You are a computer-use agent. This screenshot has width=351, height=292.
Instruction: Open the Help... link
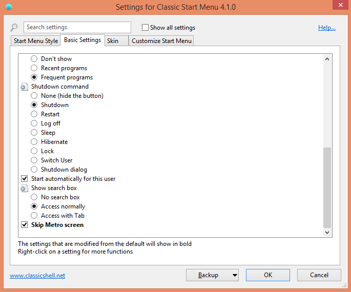pyautogui.click(x=327, y=28)
